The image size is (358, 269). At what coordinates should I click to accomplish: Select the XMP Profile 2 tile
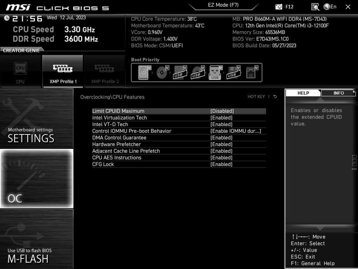tap(105, 71)
